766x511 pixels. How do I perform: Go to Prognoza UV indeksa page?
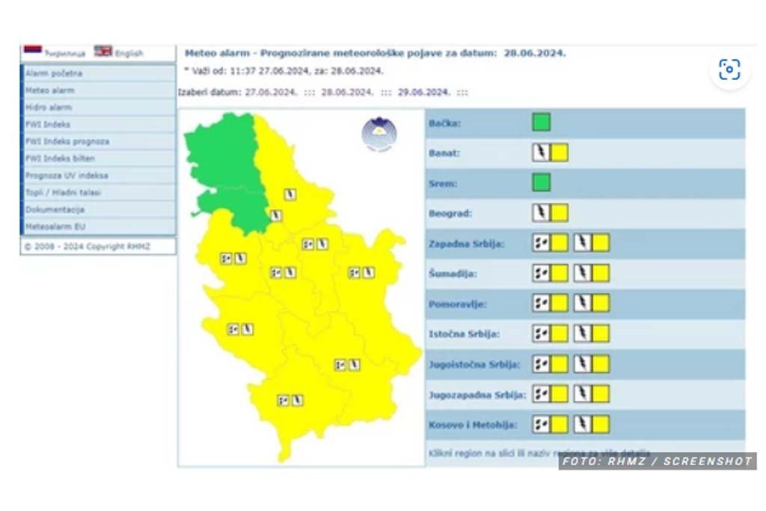click(x=67, y=176)
